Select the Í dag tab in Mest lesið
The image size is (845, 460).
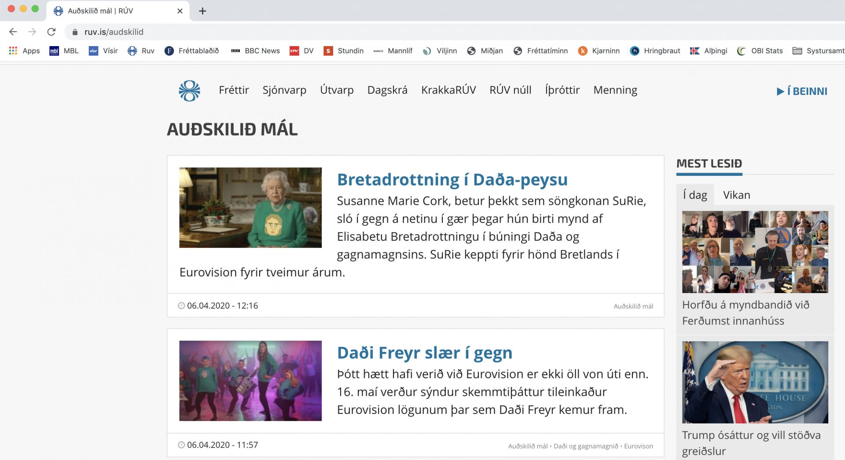point(695,195)
